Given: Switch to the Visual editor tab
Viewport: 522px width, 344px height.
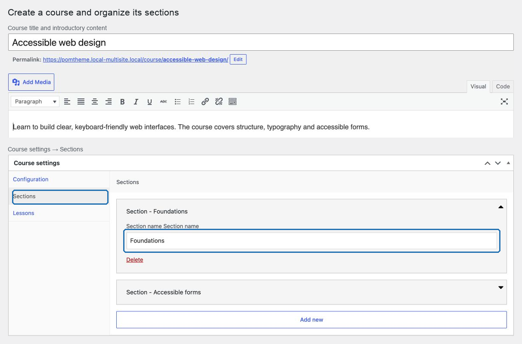Looking at the screenshot, I should [x=478, y=86].
